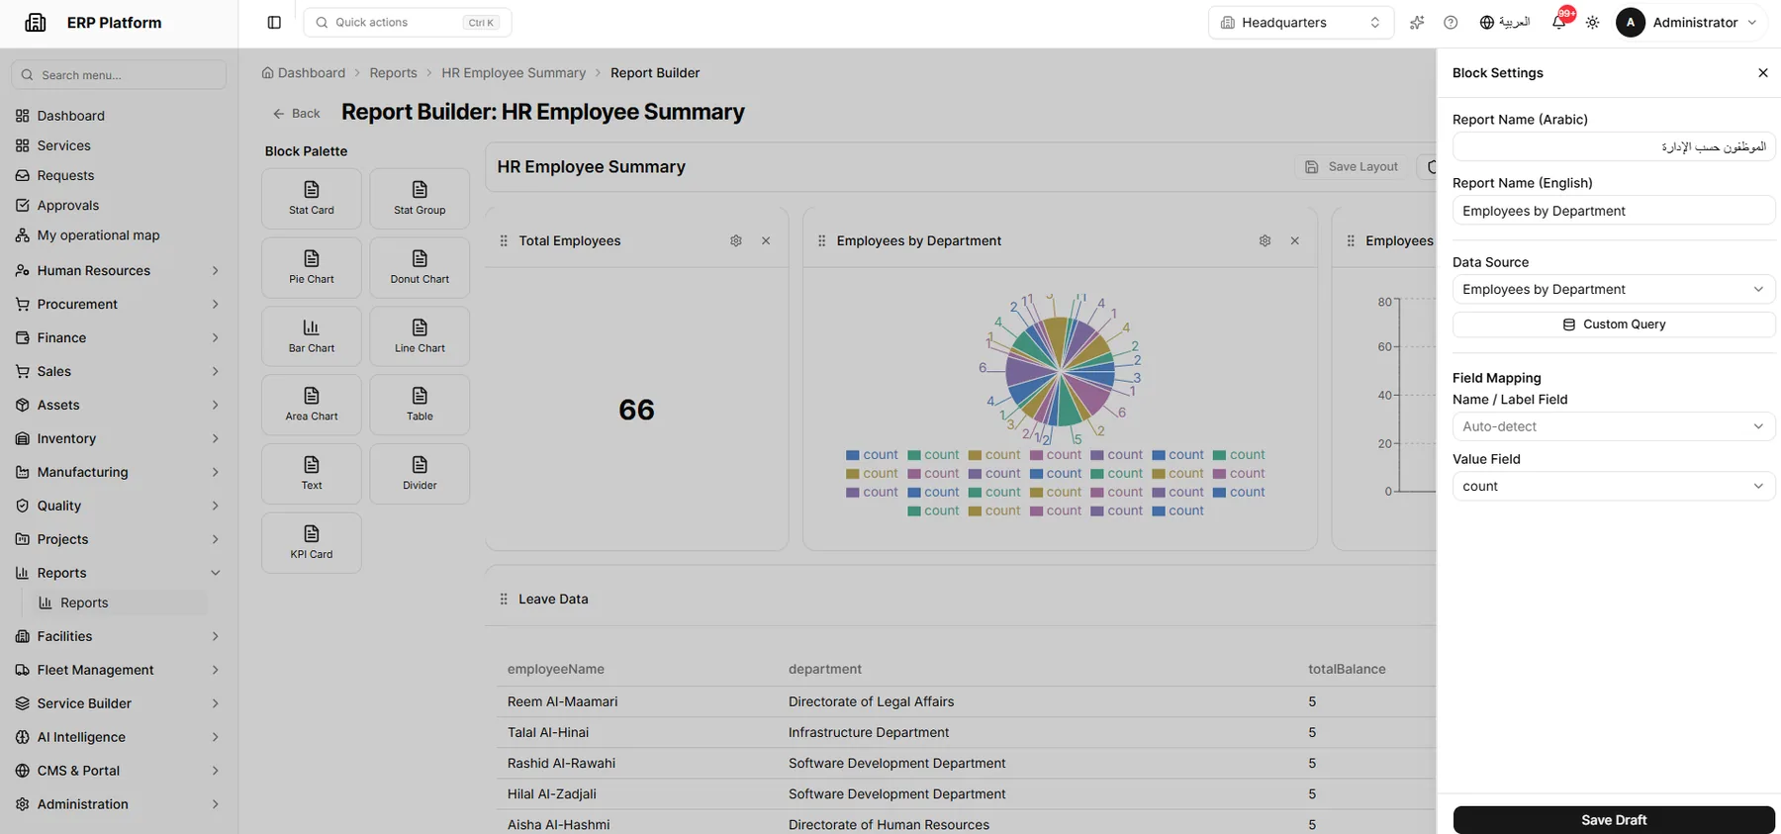Open the help question mark icon
Viewport: 1781px width, 834px height.
(1451, 23)
